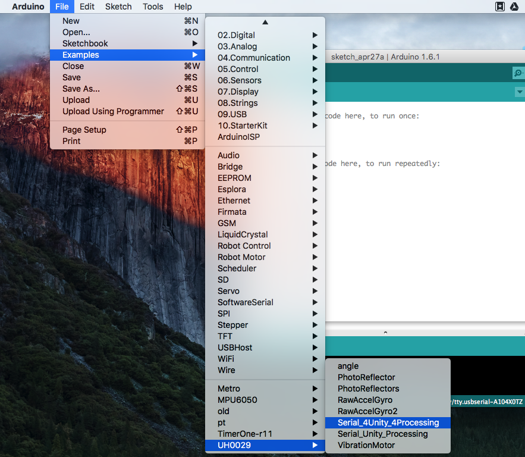Open the RawAccelGyro example sketch

click(x=388, y=400)
